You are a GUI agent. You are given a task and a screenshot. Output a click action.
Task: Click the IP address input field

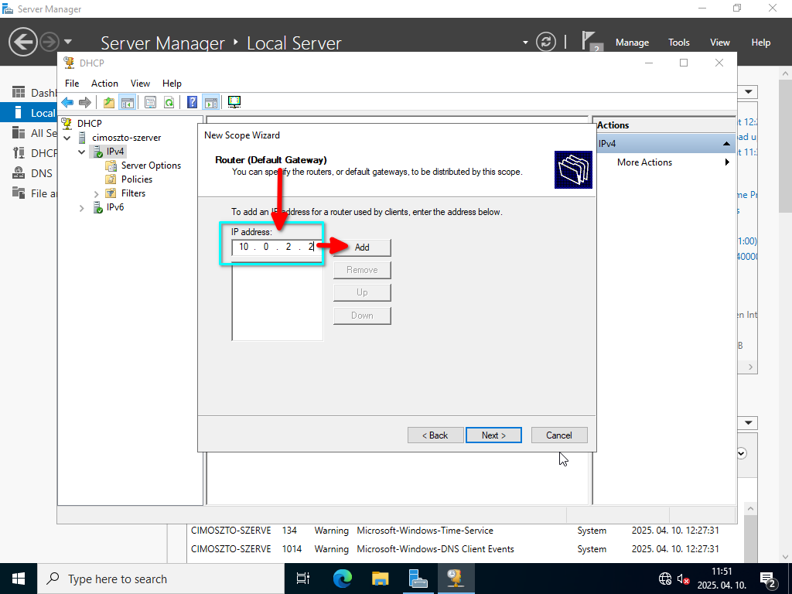[277, 247]
